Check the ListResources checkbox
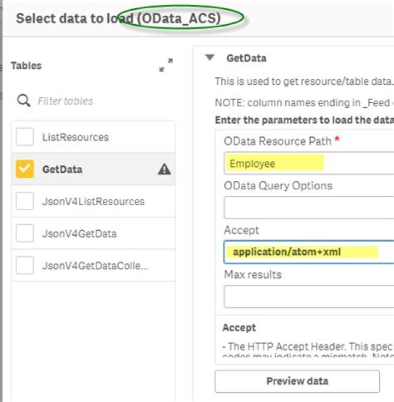394x402 pixels. tap(25, 137)
